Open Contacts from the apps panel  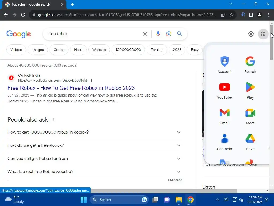pos(224,142)
